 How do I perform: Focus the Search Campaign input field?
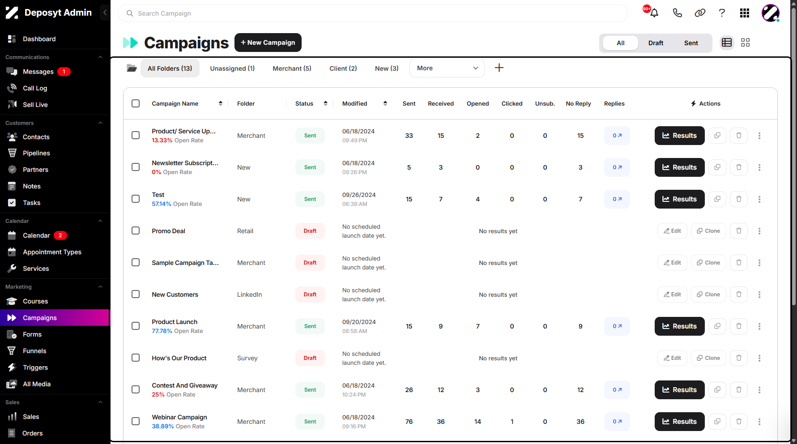(373, 13)
